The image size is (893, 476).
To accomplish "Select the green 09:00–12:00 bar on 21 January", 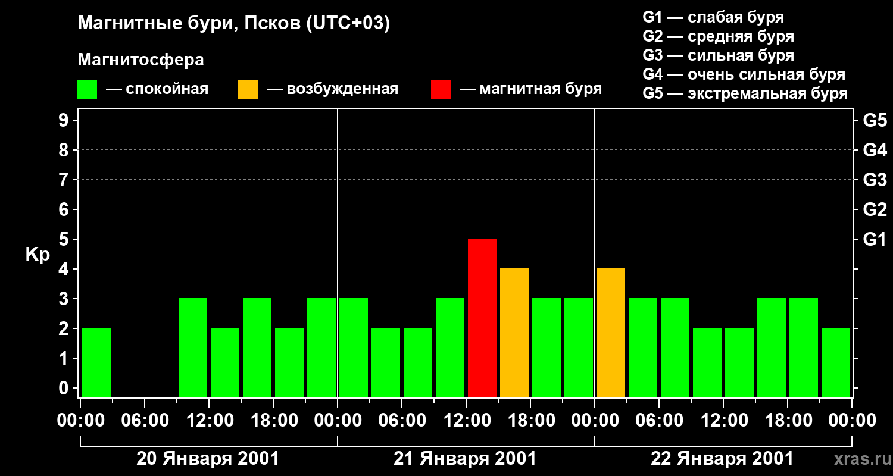I will click(450, 347).
